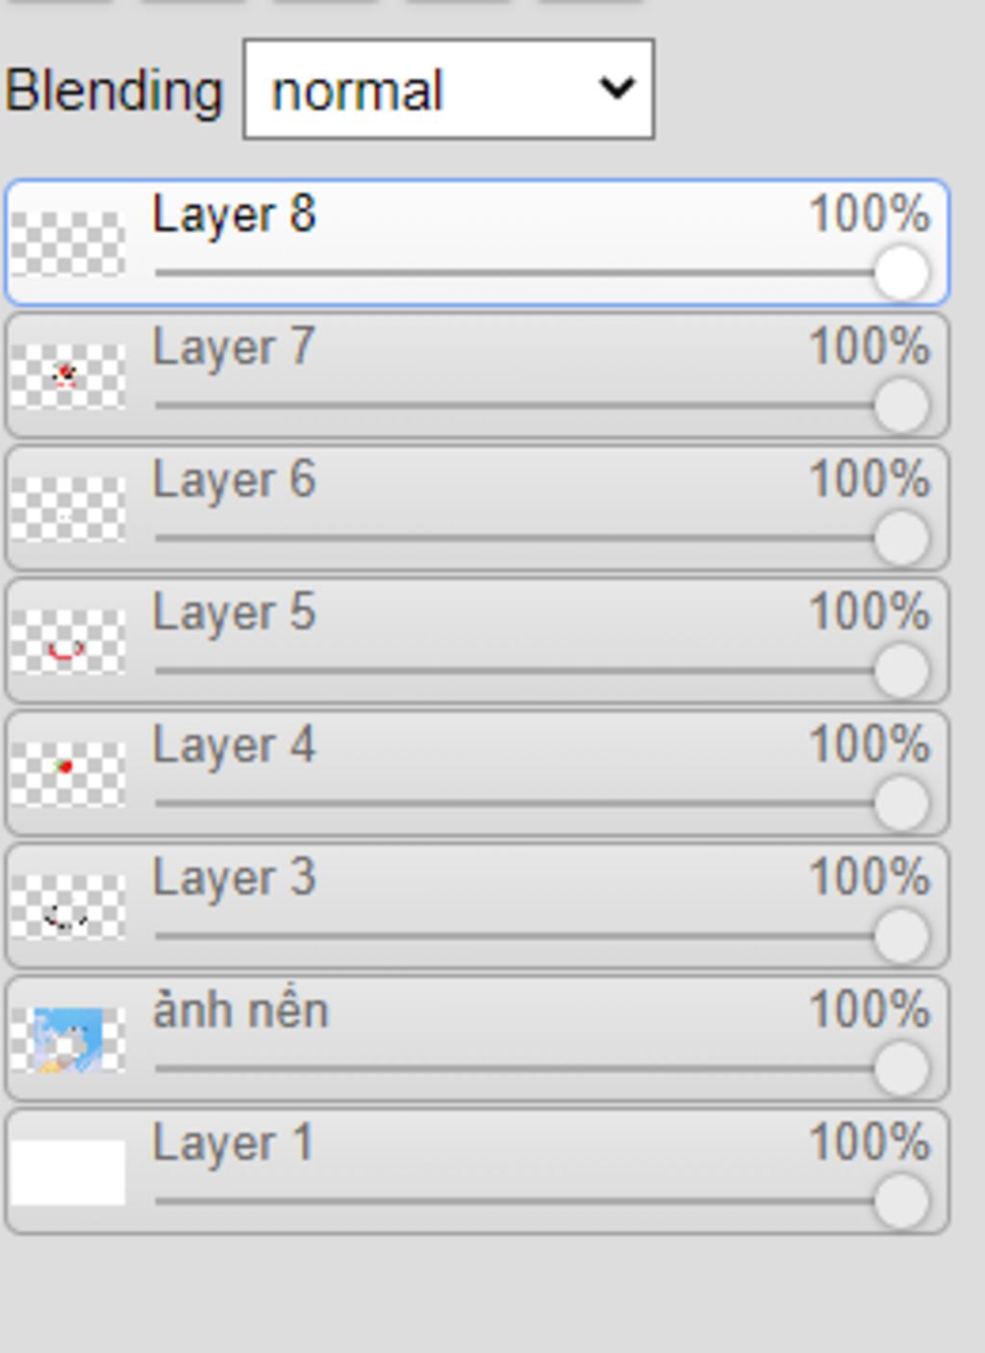
Task: Click the Layer 1 opacity slider handle
Action: pyautogui.click(x=901, y=1202)
